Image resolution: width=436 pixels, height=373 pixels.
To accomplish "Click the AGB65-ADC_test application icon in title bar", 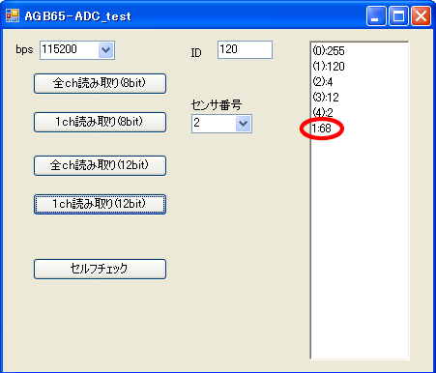I will coord(13,15).
